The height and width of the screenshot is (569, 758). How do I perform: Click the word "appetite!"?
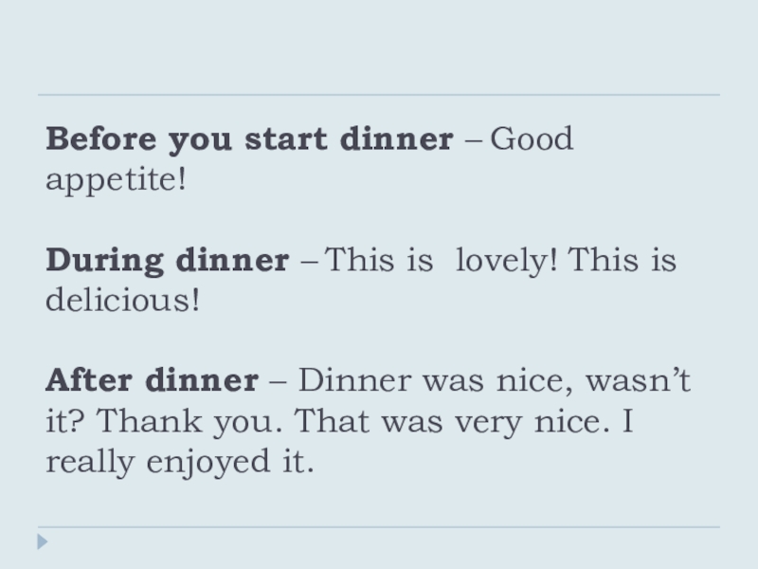115,180
